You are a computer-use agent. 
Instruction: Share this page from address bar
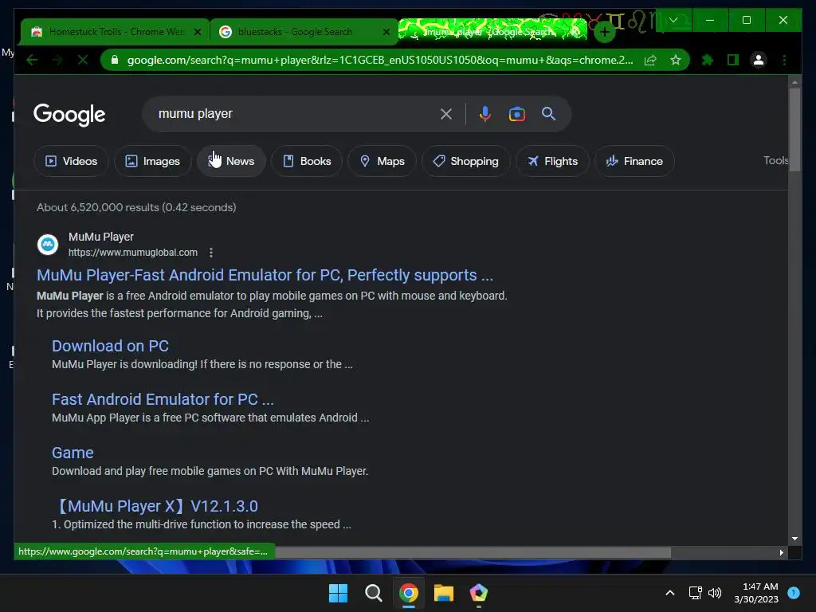tap(650, 61)
